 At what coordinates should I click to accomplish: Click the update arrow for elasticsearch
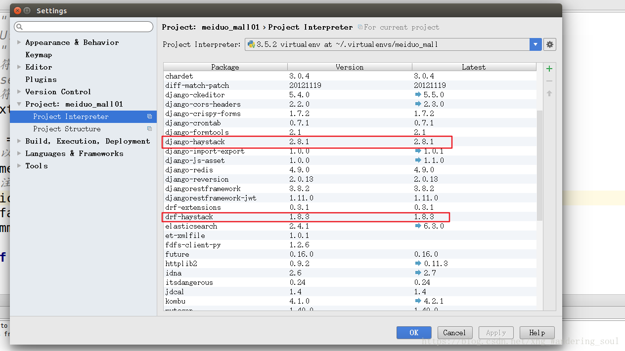pos(418,226)
